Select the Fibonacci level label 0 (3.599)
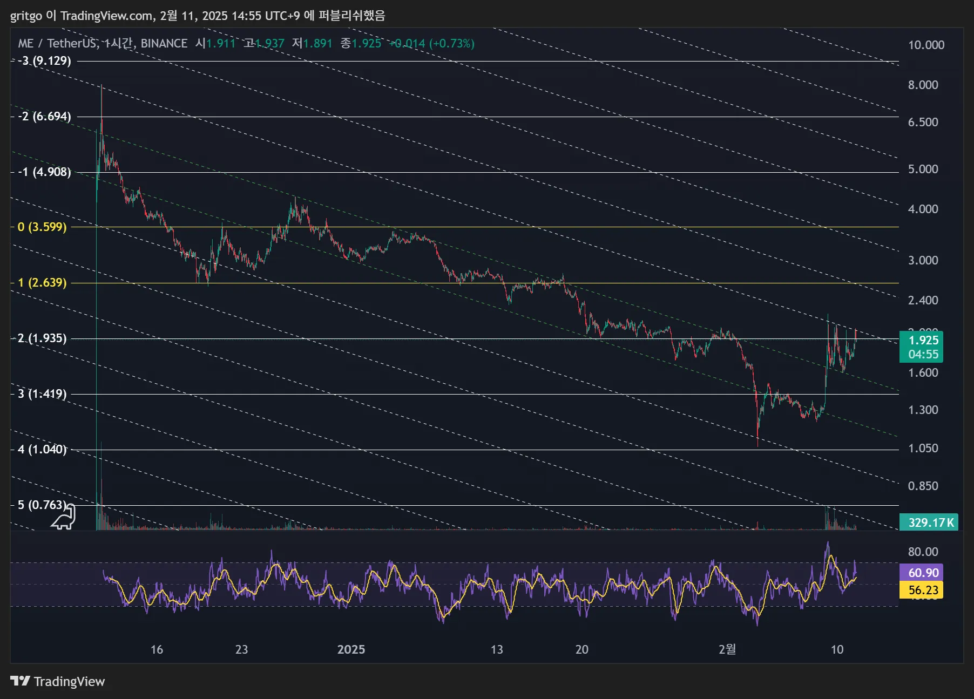Screen dimensions: 974x699 point(42,227)
